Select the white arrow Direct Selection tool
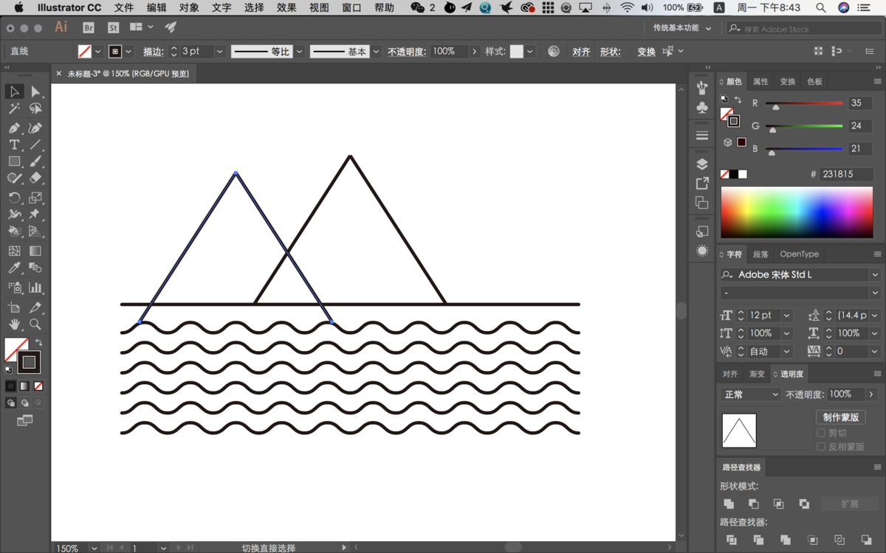 [x=35, y=92]
